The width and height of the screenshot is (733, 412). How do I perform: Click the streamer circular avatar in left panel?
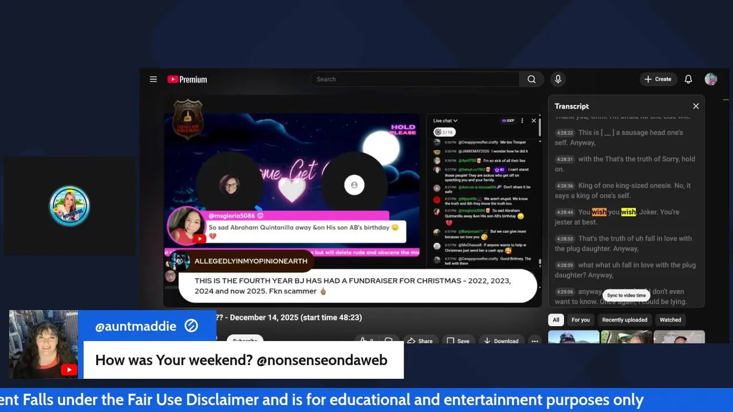pos(69,206)
